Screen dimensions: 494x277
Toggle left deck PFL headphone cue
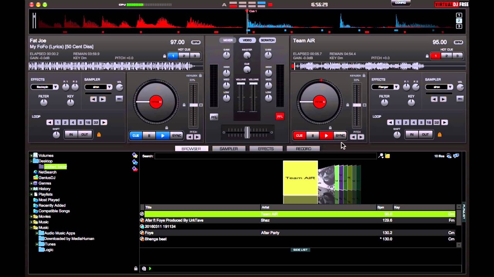pyautogui.click(x=214, y=117)
